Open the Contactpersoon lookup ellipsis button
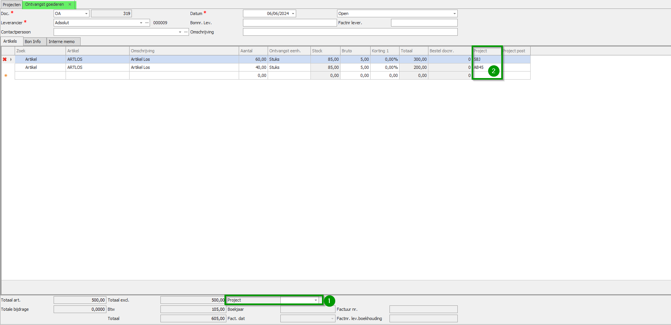 coord(186,32)
